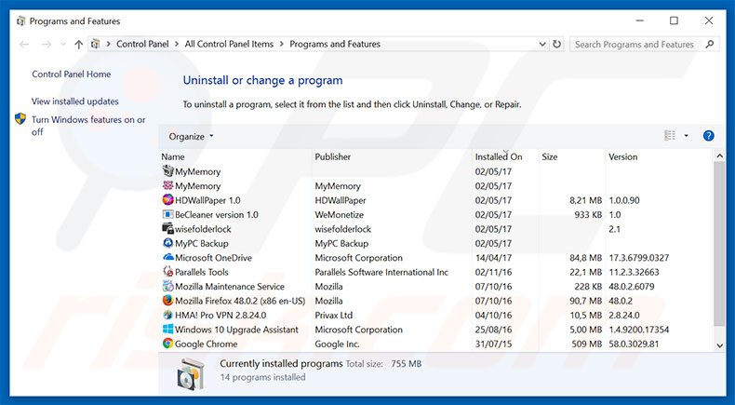Select the Google Chrome icon
The width and height of the screenshot is (735, 405).
[x=167, y=344]
